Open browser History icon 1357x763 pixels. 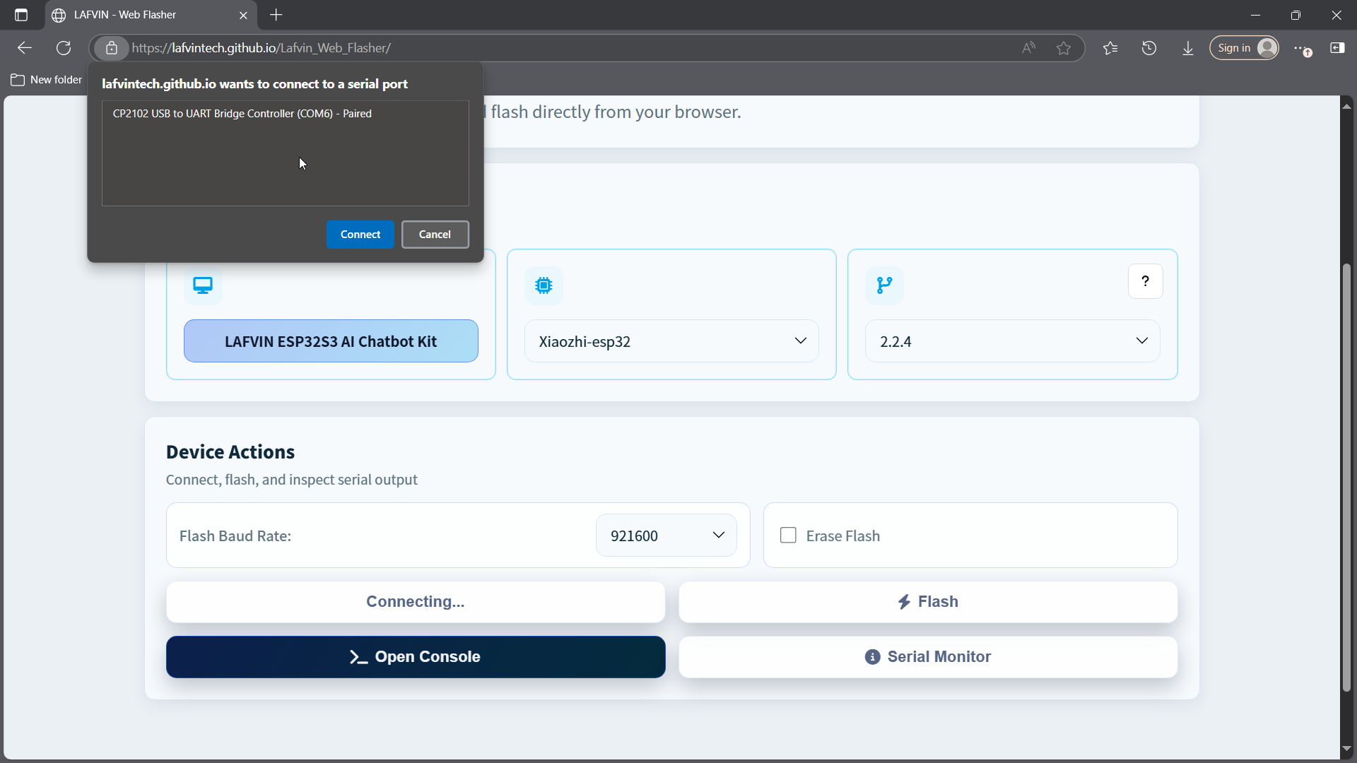pos(1149,48)
